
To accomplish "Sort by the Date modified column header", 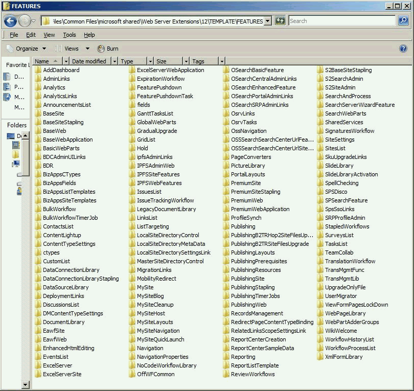I will coord(90,61).
